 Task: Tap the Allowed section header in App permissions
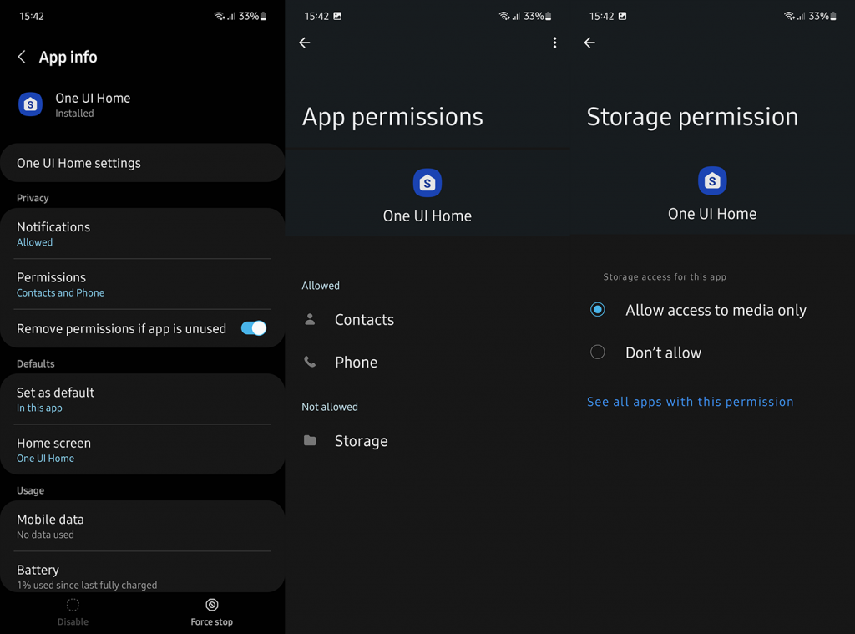pos(321,286)
